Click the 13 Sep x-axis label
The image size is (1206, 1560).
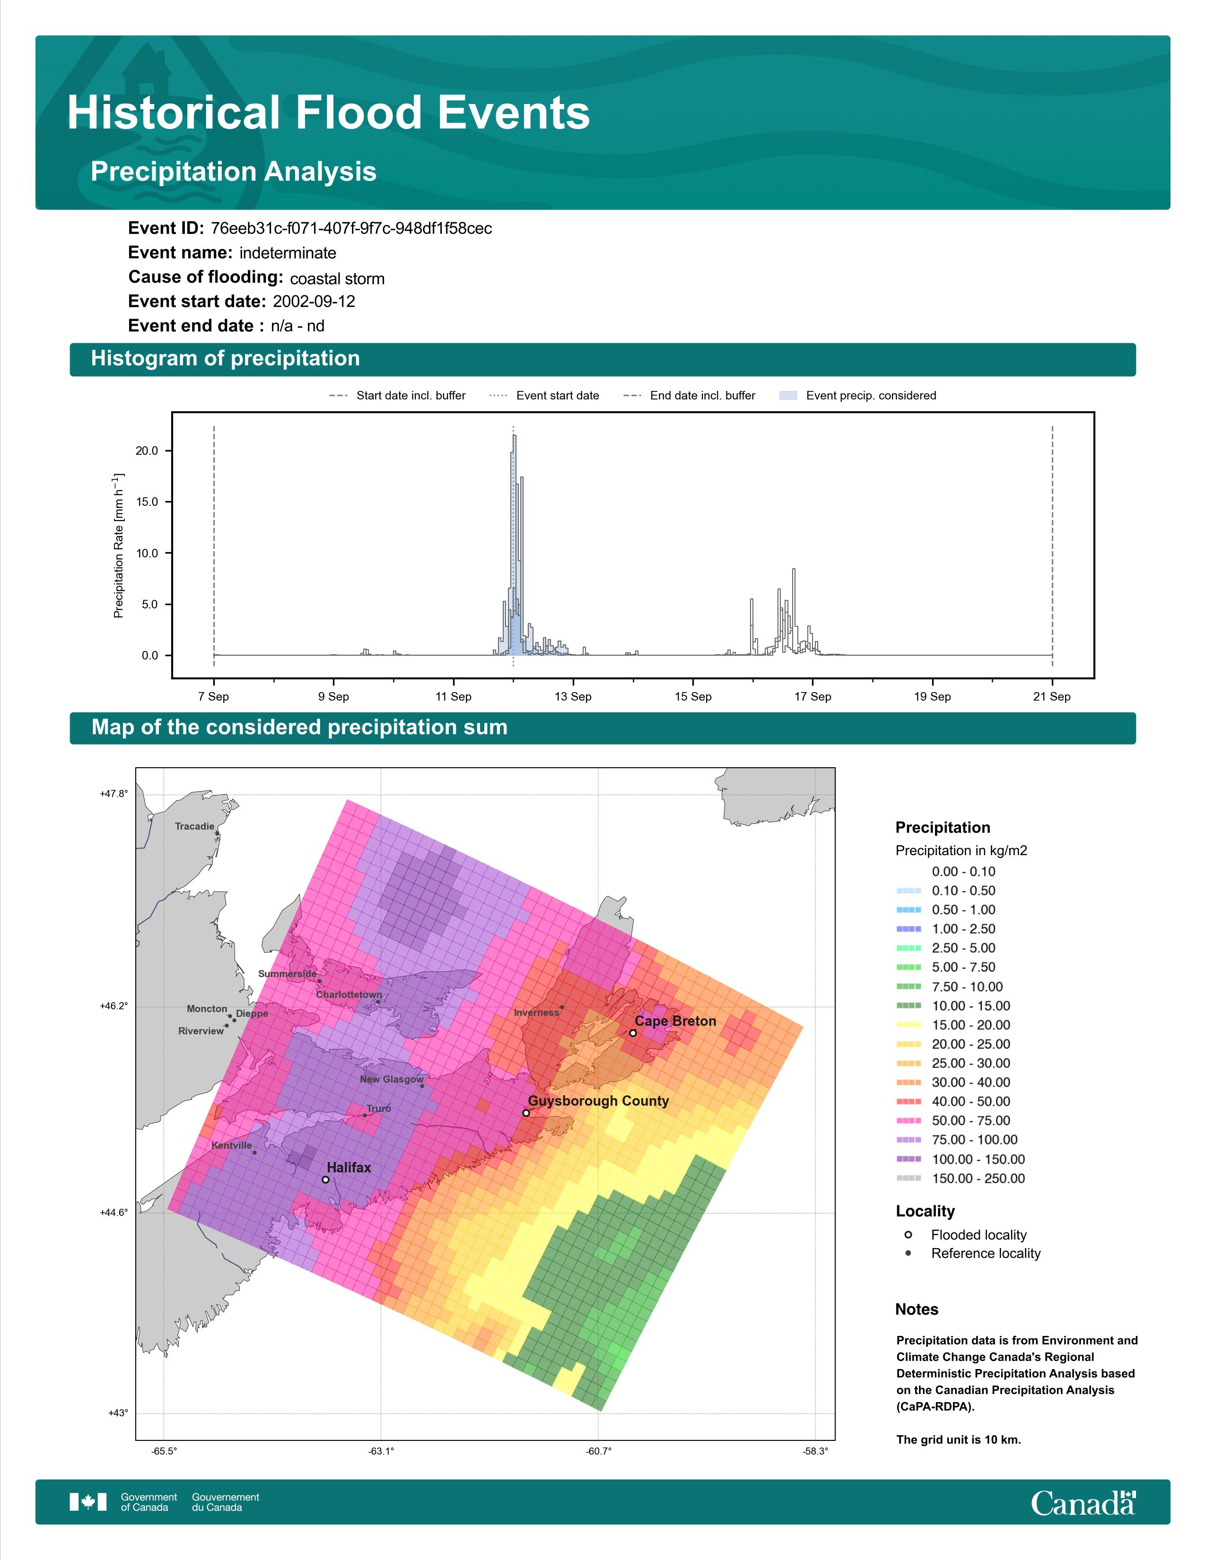[x=573, y=697]
